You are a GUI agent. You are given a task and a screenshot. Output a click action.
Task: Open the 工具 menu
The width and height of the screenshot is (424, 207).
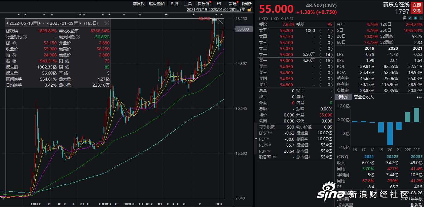(188, 4)
